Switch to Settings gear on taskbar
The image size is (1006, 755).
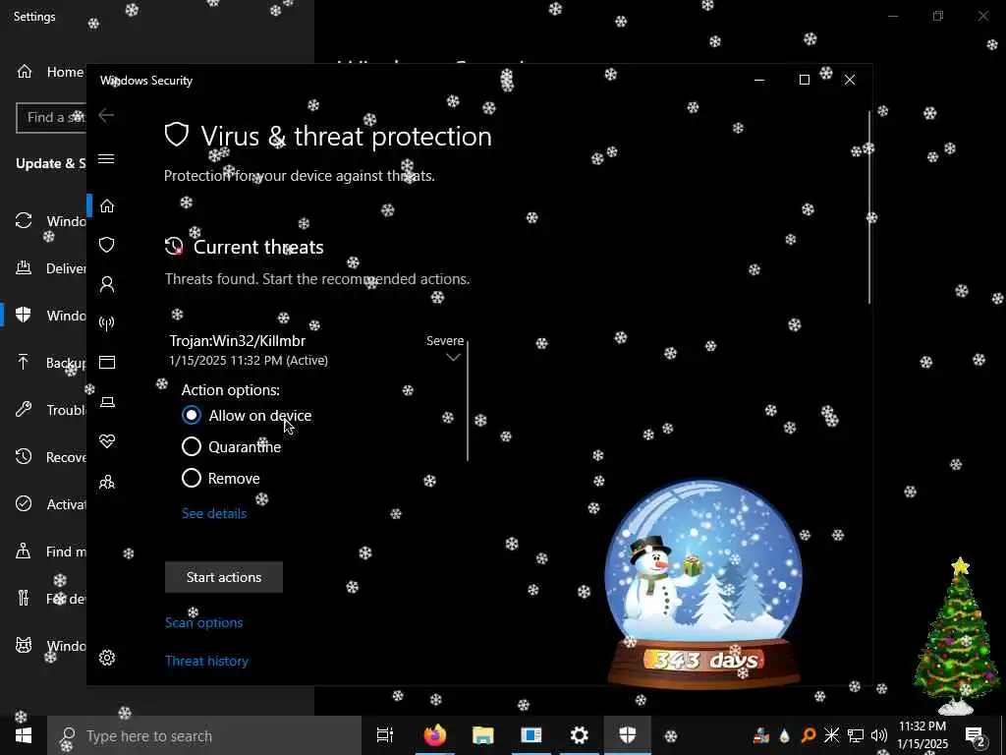pyautogui.click(x=580, y=735)
